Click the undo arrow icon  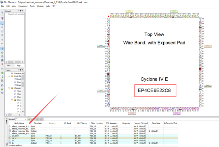pos(2,40)
